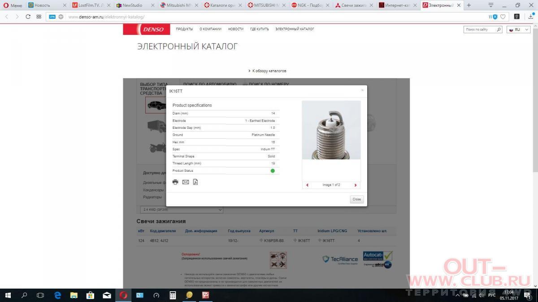Open the Windows Start menu
Viewport: 538px width, 302px height.
[x=8, y=295]
